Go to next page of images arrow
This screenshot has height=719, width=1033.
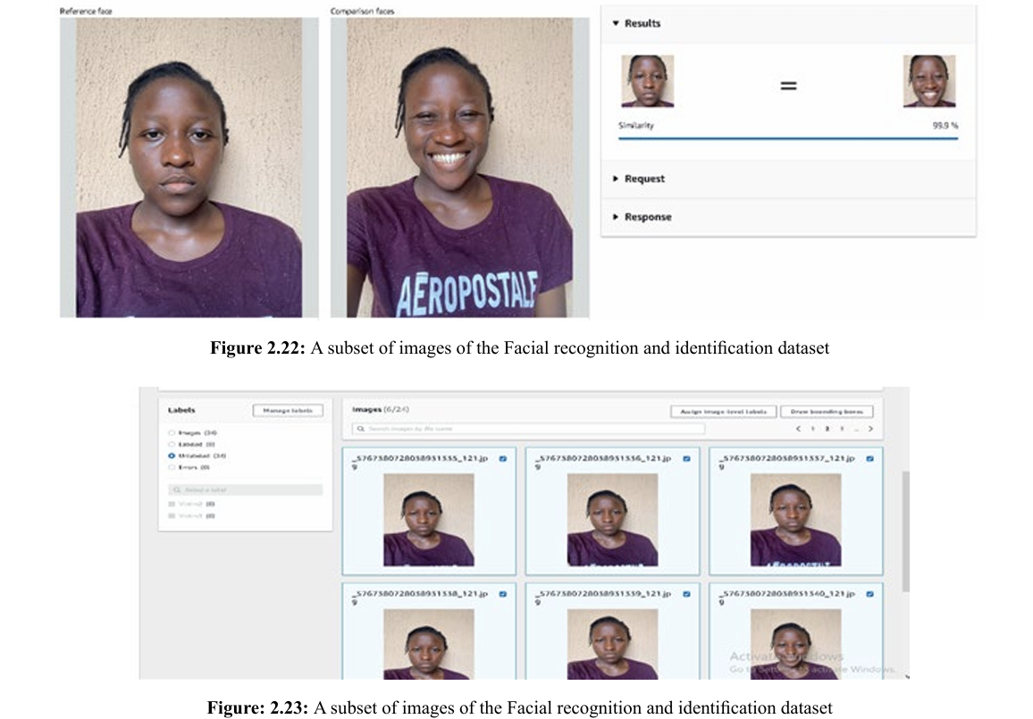click(869, 430)
